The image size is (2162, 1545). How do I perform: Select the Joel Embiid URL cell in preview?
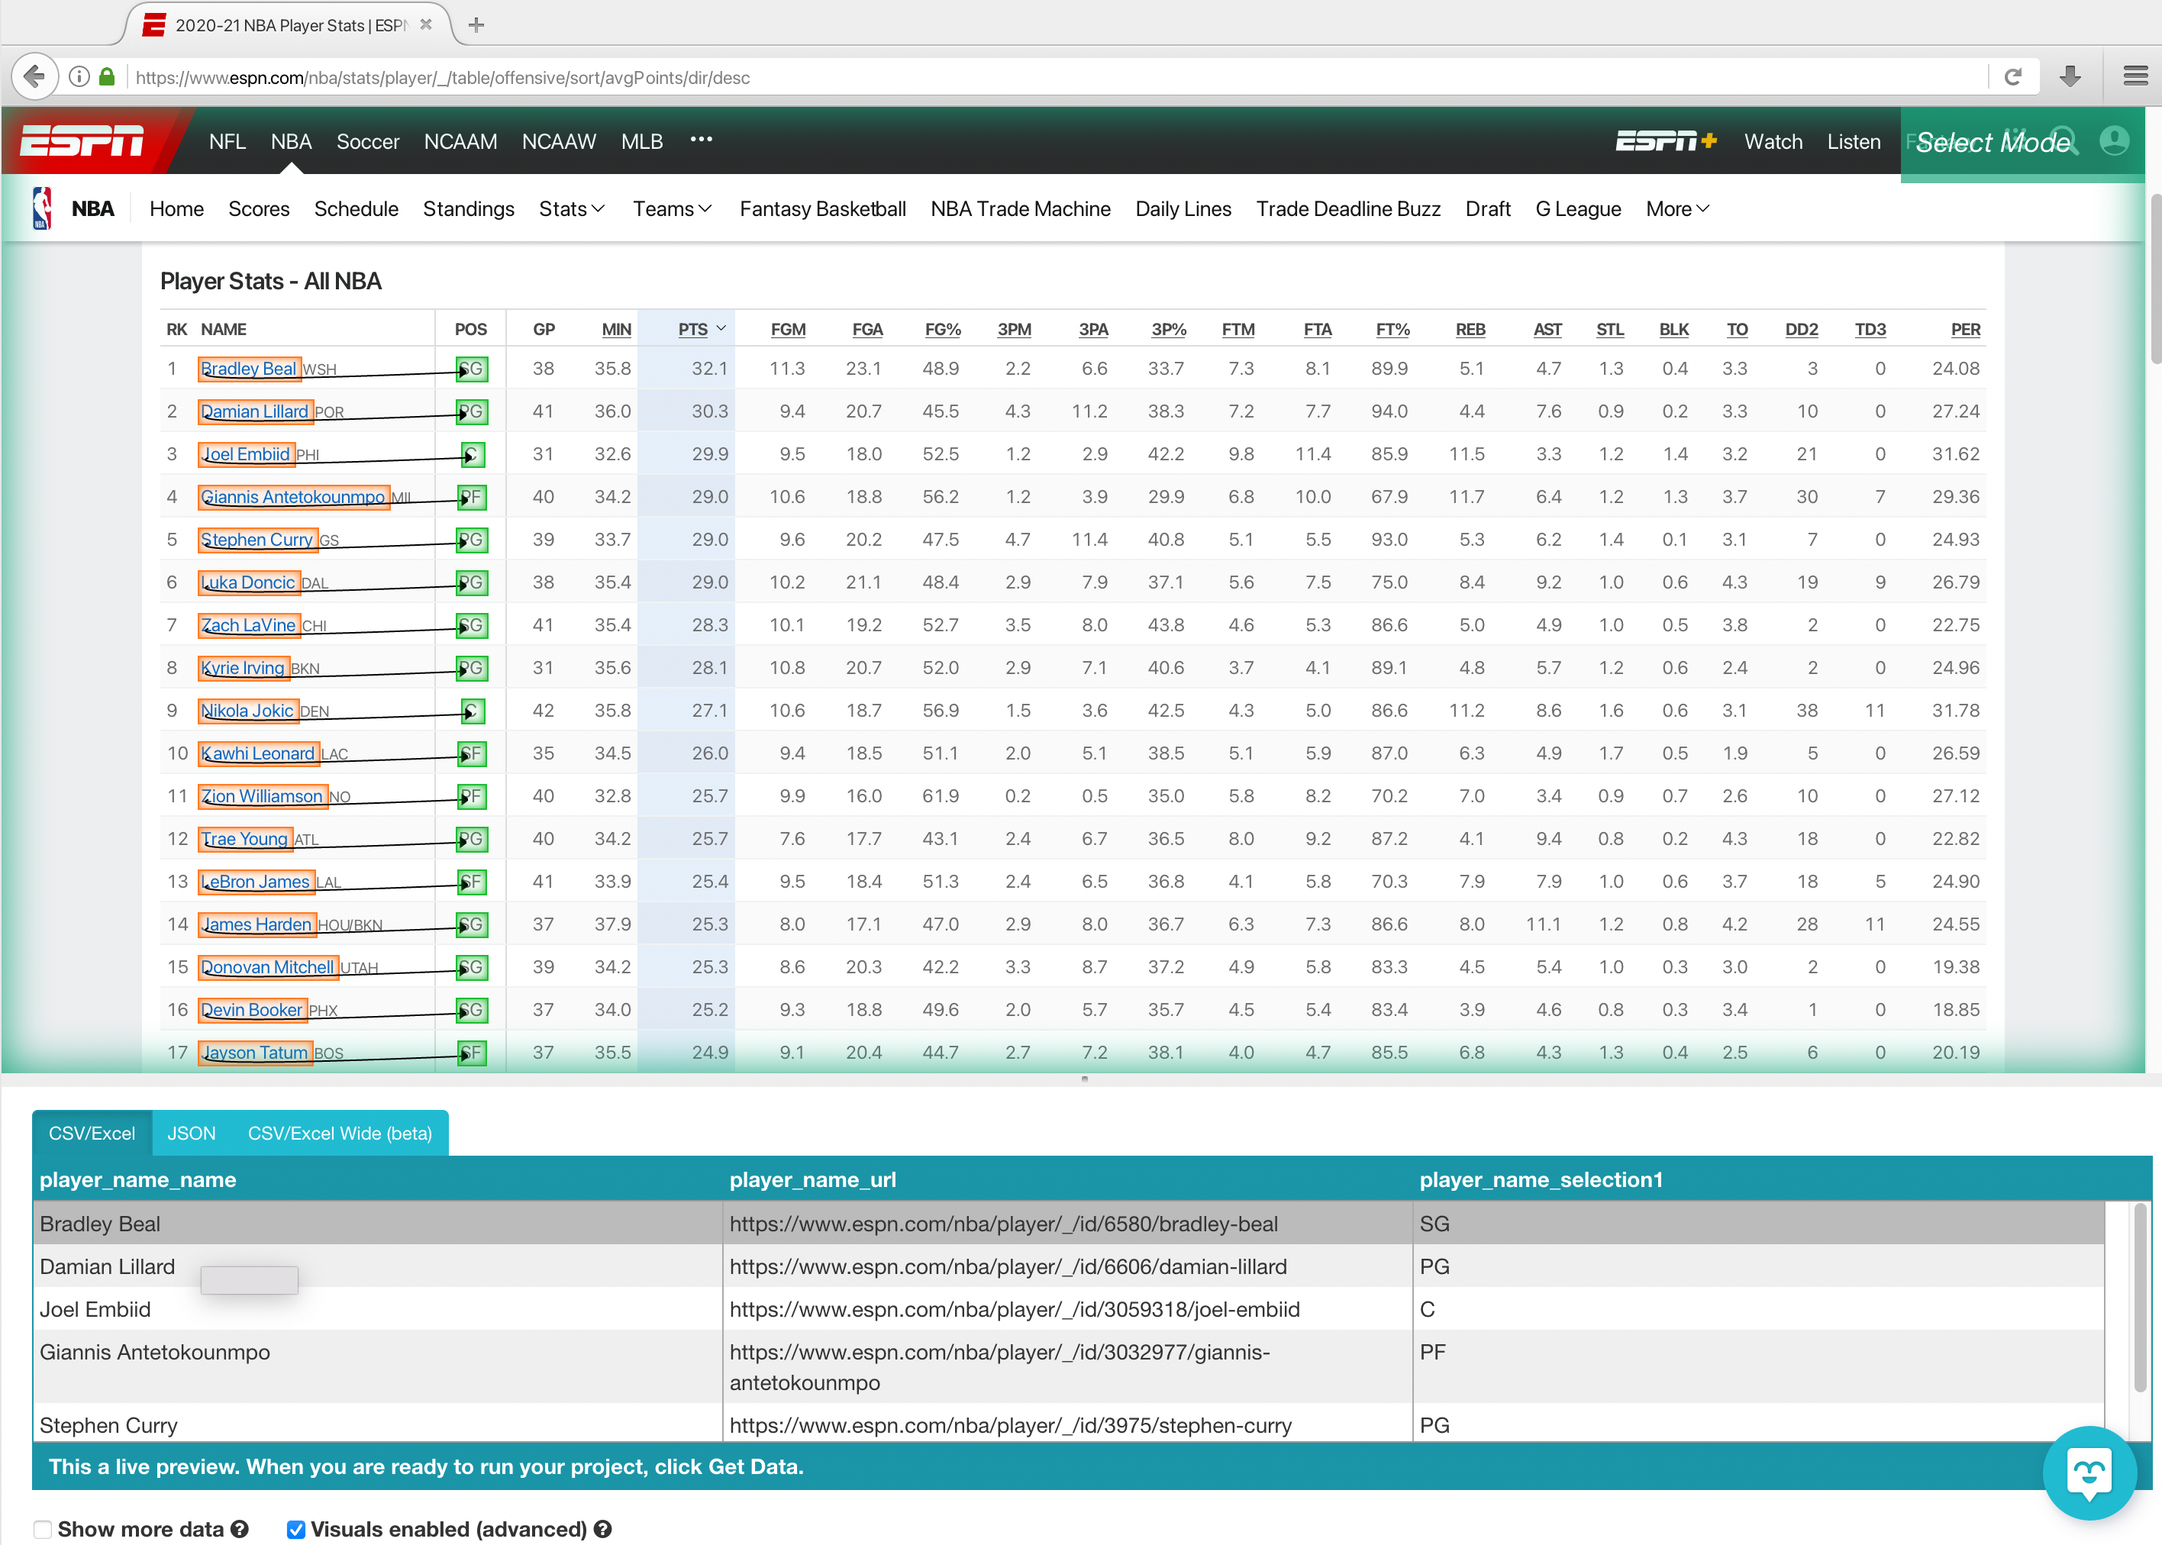click(1067, 1309)
